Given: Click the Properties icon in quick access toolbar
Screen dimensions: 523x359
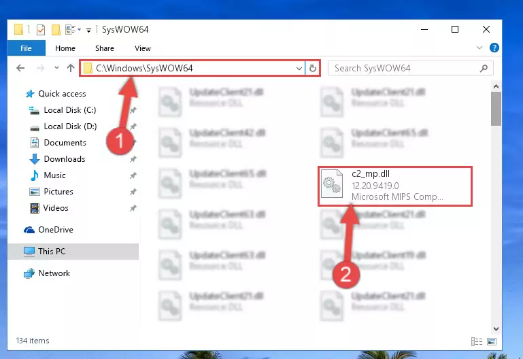Looking at the screenshot, I should click(40, 30).
